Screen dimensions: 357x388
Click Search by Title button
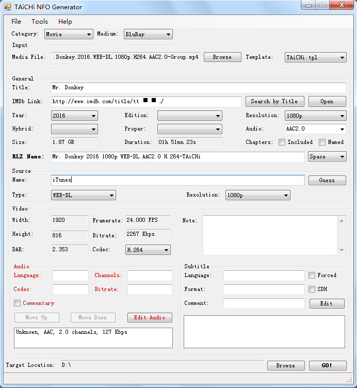tap(274, 102)
